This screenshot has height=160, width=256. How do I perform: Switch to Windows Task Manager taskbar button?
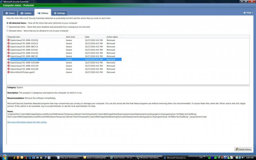[148, 158]
